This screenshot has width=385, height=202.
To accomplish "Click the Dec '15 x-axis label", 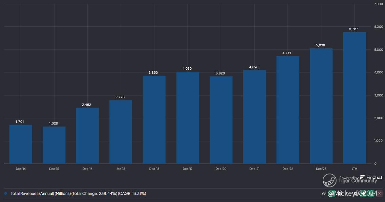I will [54, 169].
